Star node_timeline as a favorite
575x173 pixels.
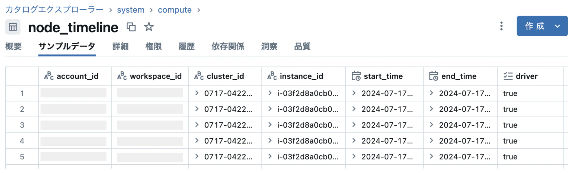(149, 27)
